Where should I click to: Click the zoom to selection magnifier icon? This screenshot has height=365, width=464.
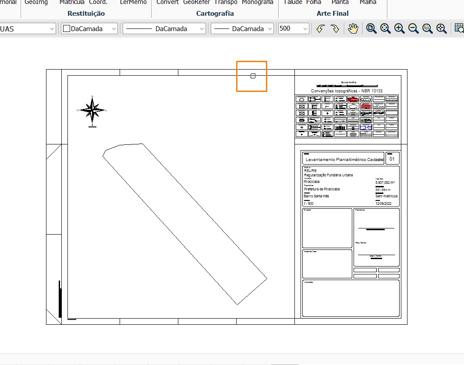tap(441, 28)
